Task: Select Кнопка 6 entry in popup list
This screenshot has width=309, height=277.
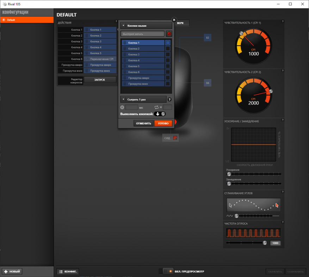Action: click(143, 72)
